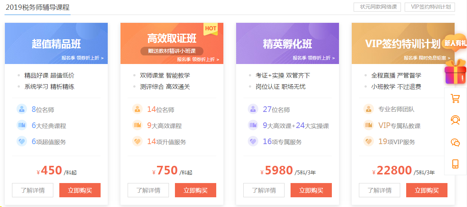Open the shopping cart sidebar icon
The image size is (467, 207).
(x=455, y=98)
